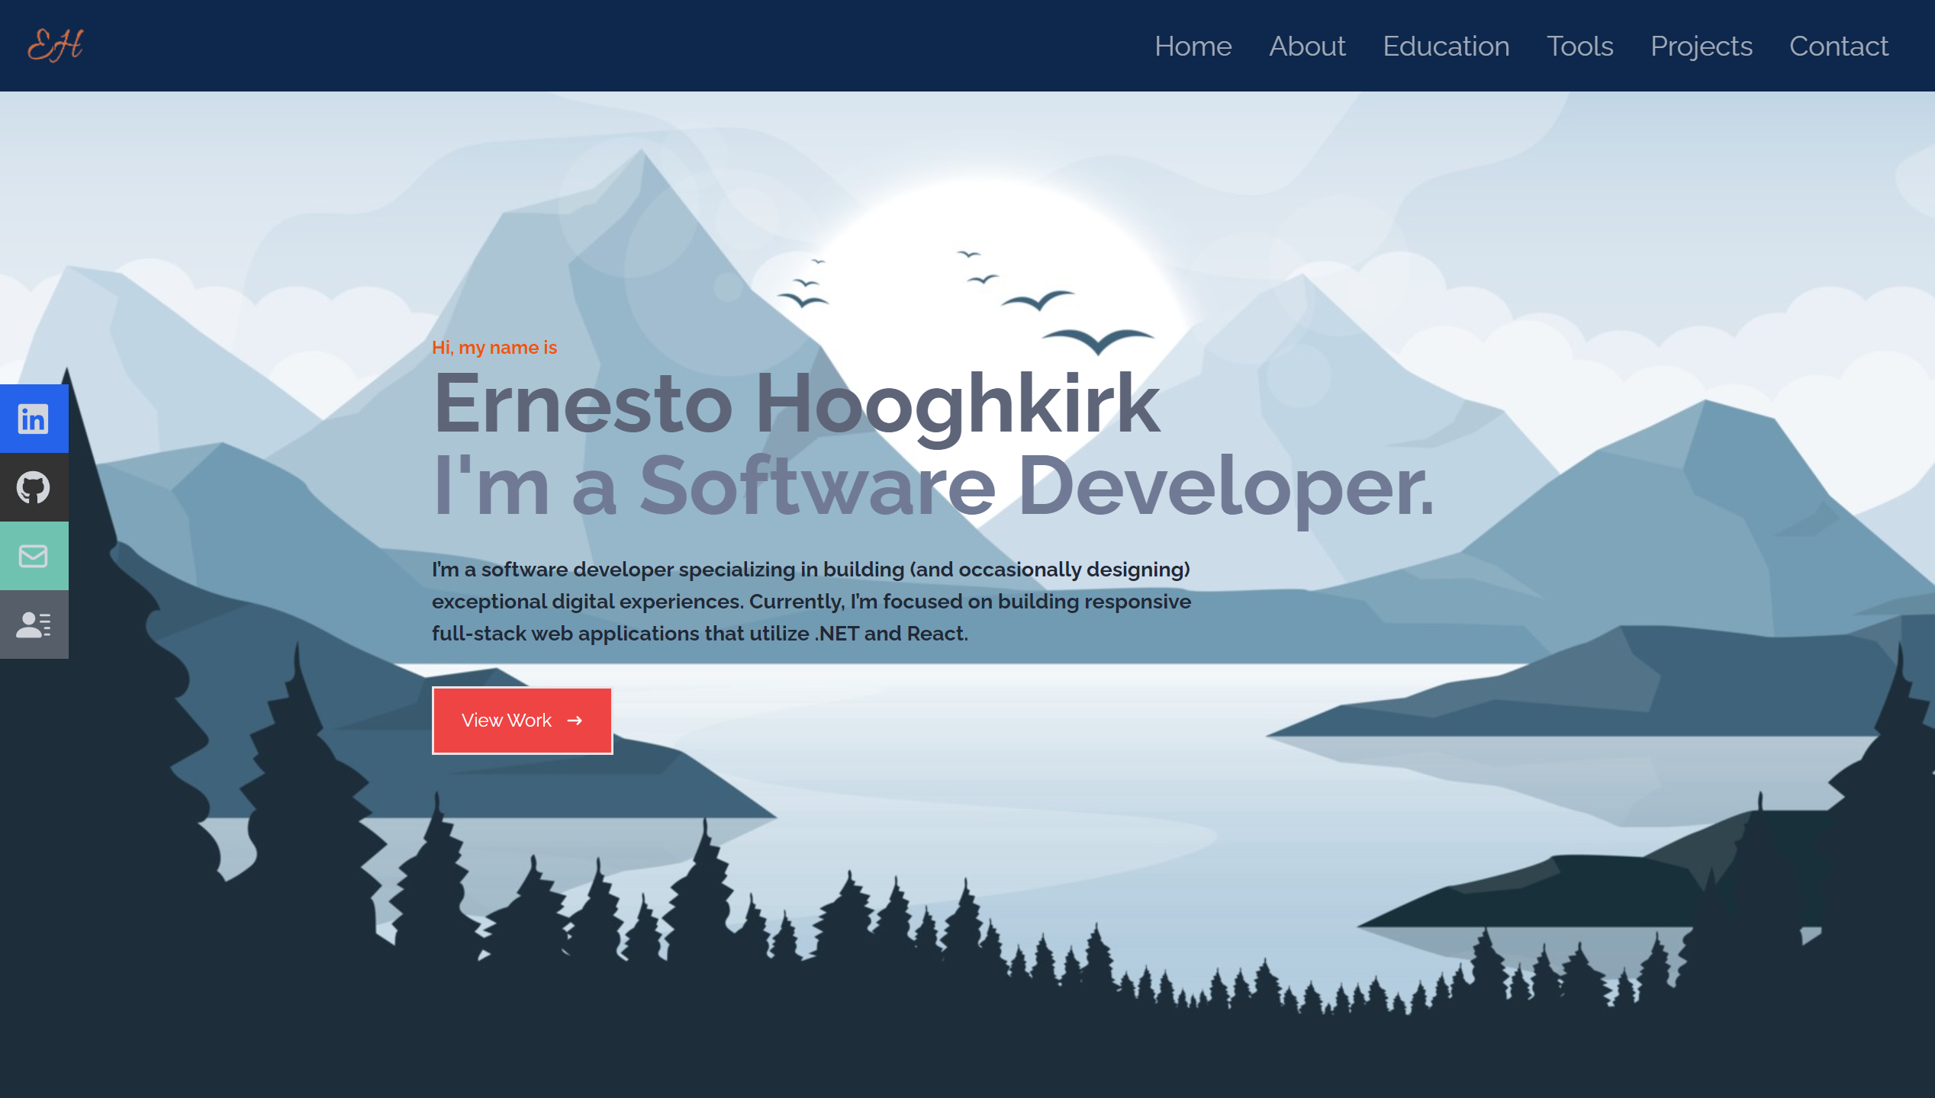
Task: Click the EH logo in the navbar
Action: click(x=54, y=46)
